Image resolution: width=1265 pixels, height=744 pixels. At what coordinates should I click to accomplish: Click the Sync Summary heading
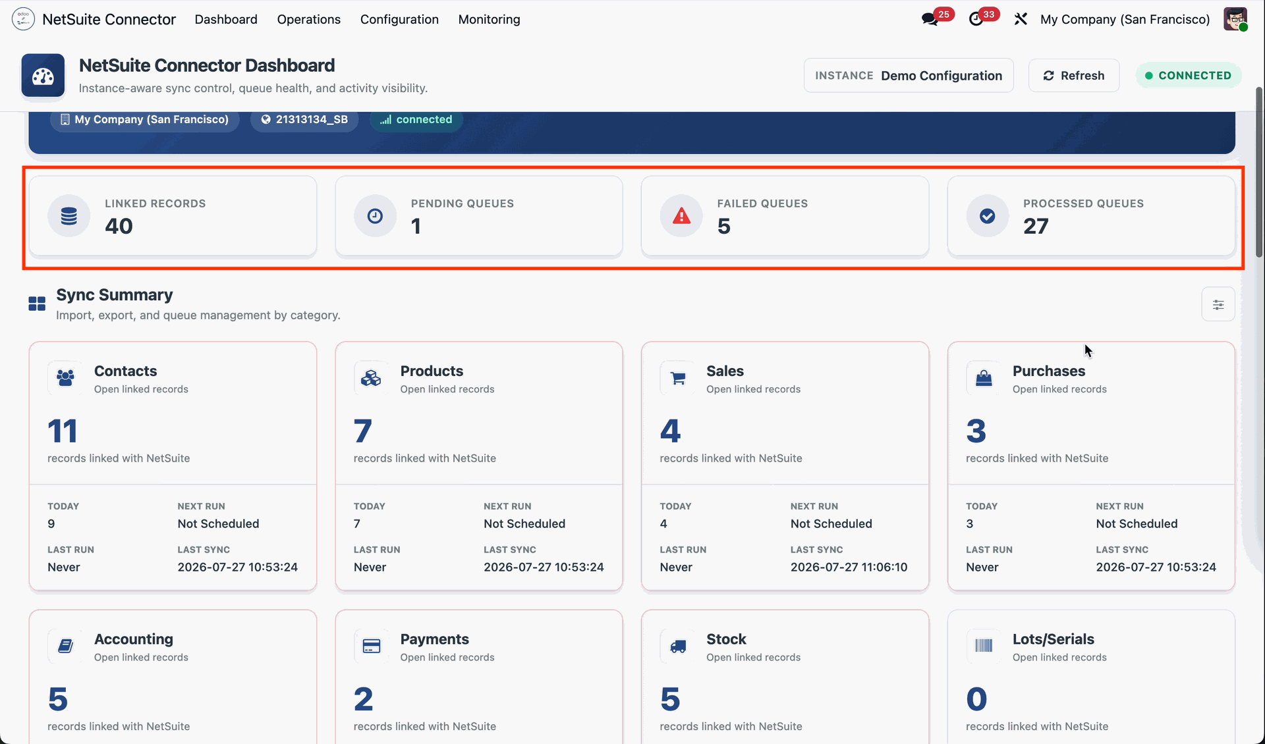click(x=115, y=294)
